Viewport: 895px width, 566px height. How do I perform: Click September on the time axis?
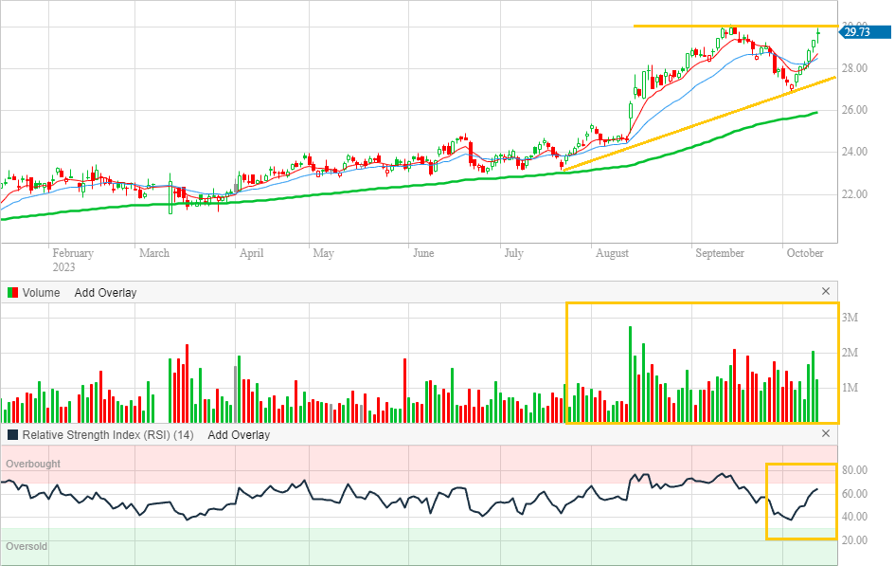point(720,253)
